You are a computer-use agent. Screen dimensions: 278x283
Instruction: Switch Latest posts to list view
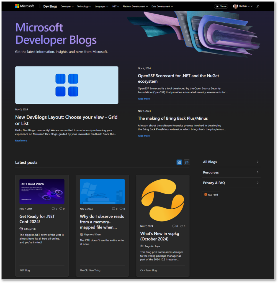pos(187,162)
